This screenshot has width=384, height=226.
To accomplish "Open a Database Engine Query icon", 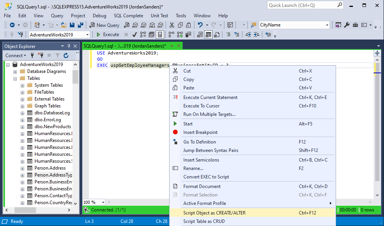I will pyautogui.click(x=127, y=25).
